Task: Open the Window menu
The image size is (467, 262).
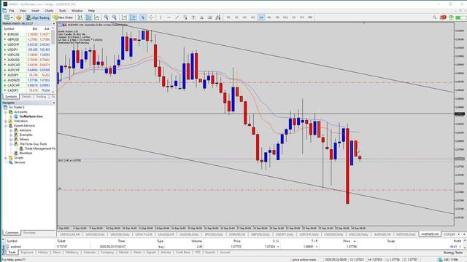Action: coord(77,11)
